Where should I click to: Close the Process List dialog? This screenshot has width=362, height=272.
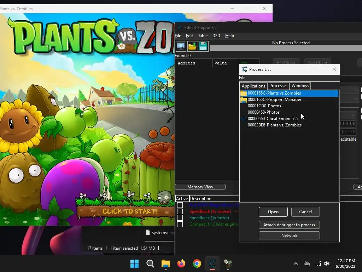tap(334, 69)
